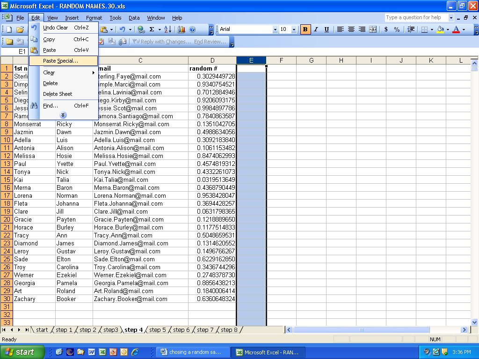Click the Send to Mail Recipient icon

(123, 42)
